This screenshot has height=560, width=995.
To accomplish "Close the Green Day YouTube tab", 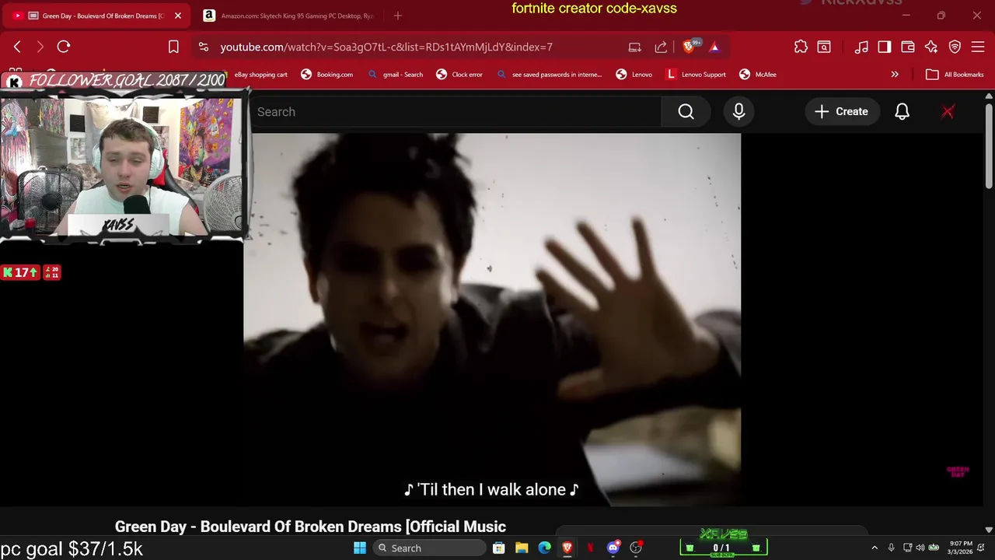I will coord(178,16).
